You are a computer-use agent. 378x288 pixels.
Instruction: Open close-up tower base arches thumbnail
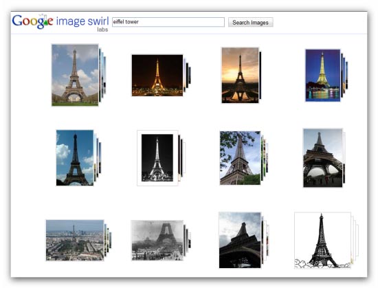pos(323,158)
